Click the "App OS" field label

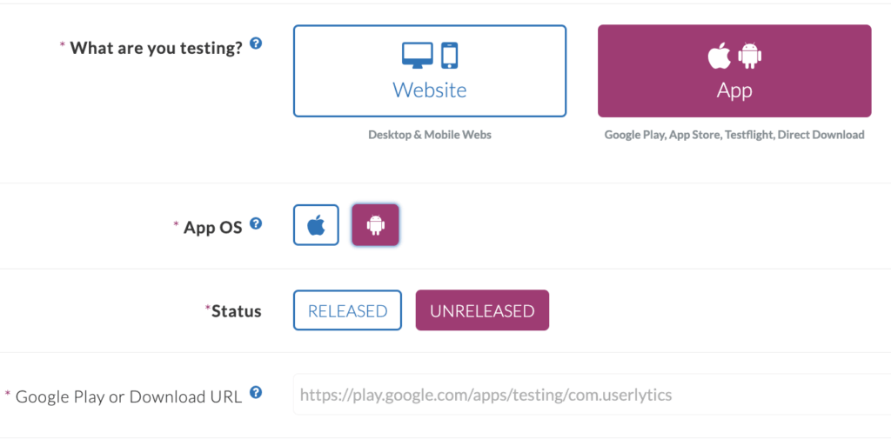[212, 228]
